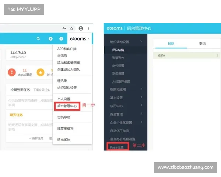This screenshot has height=177, width=221.
Task: Click the yellow star followed items icon
Action: [x=41, y=72]
